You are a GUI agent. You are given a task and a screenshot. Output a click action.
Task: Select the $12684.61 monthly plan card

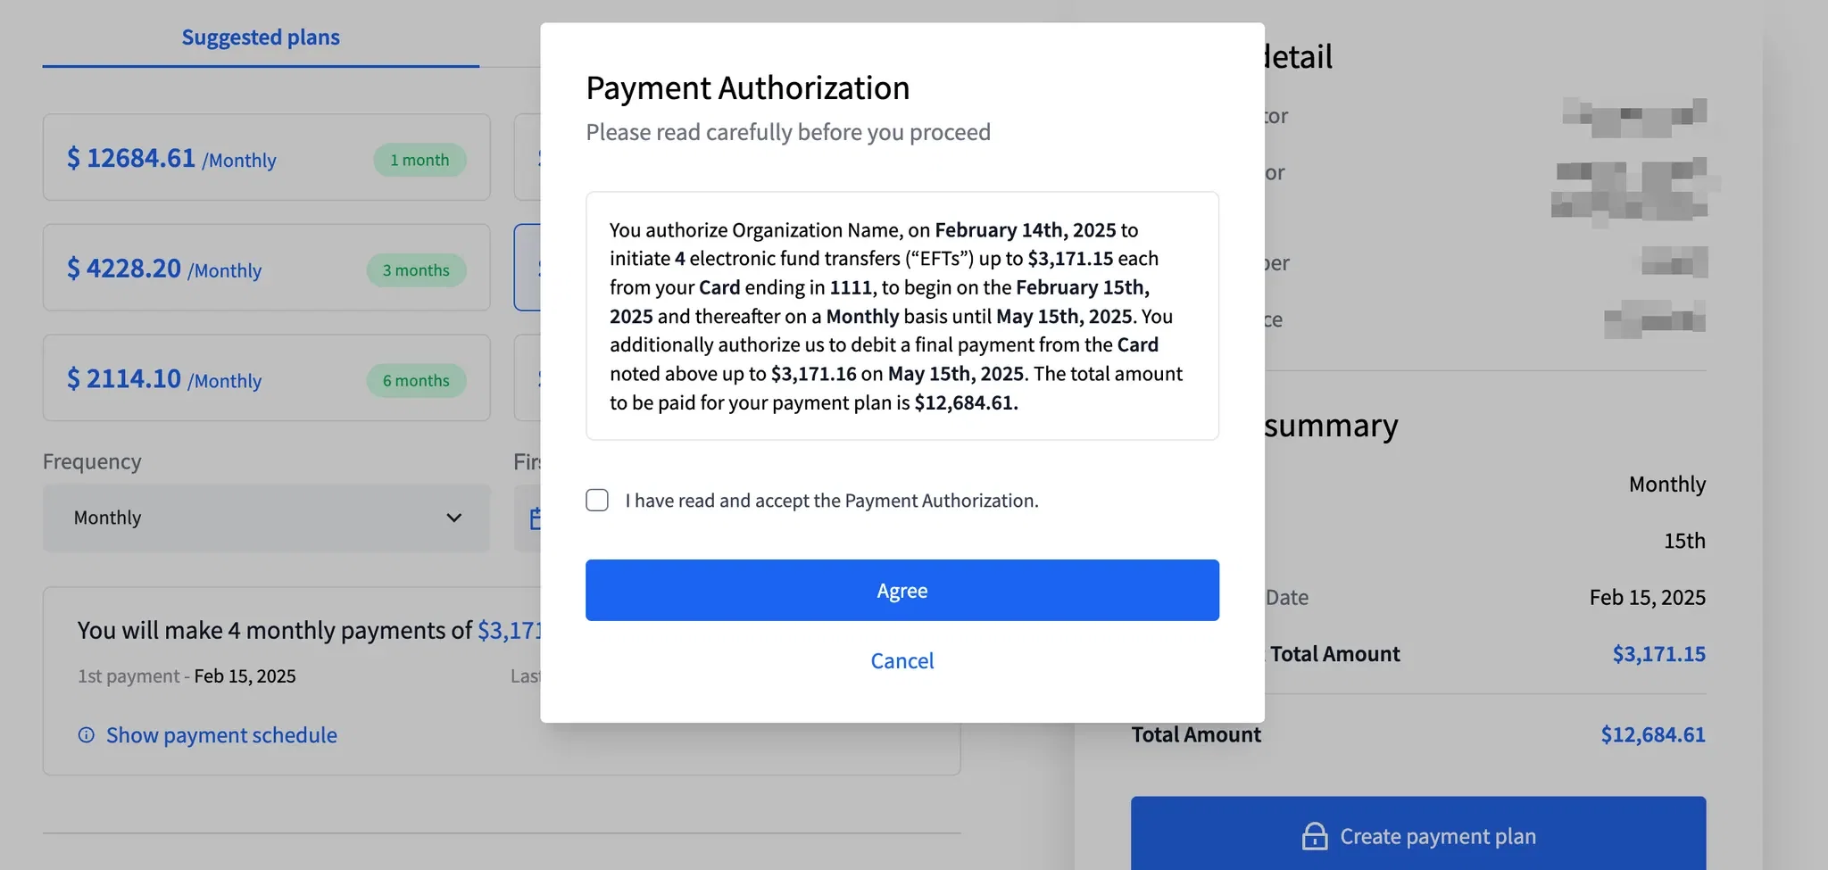(266, 157)
